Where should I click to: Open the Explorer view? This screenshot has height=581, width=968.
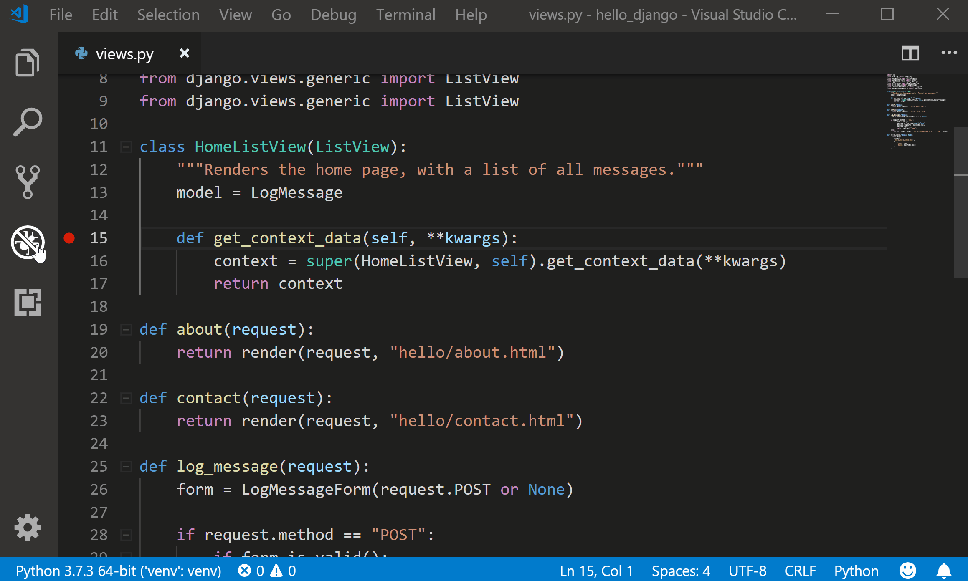pos(27,62)
